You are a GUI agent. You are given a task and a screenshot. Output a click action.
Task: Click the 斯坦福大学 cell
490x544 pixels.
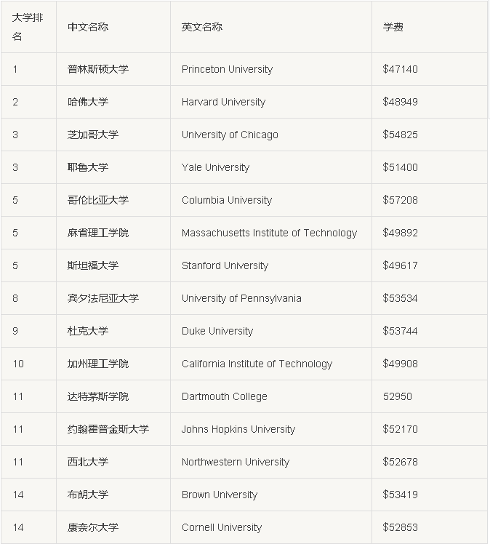point(93,265)
